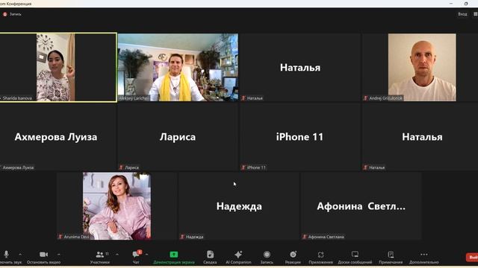The height and width of the screenshot is (268, 478).
Task: Restore the Zoom window size
Action: click(x=466, y=4)
